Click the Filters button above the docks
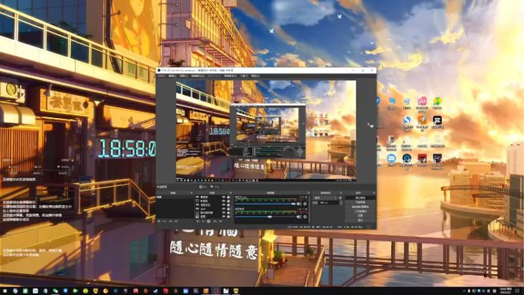 pyautogui.click(x=215, y=187)
